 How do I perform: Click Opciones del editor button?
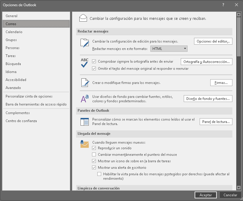(x=213, y=41)
